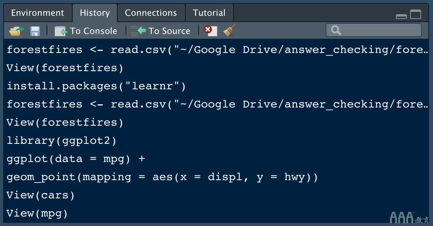
Task: Switch to the Environment tab
Action: pyautogui.click(x=38, y=13)
